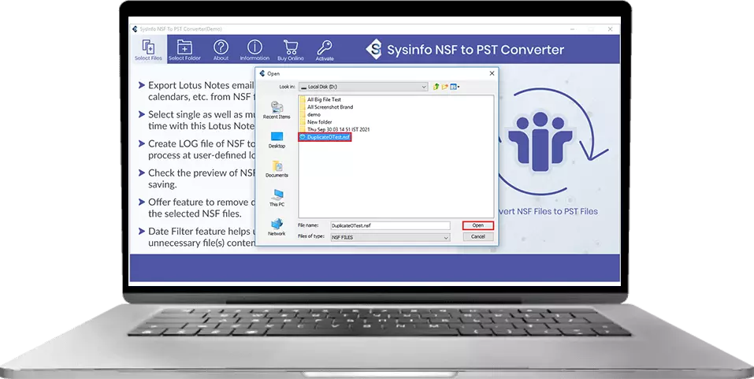Open the About icon in the toolbar
This screenshot has width=754, height=379.
coord(221,50)
